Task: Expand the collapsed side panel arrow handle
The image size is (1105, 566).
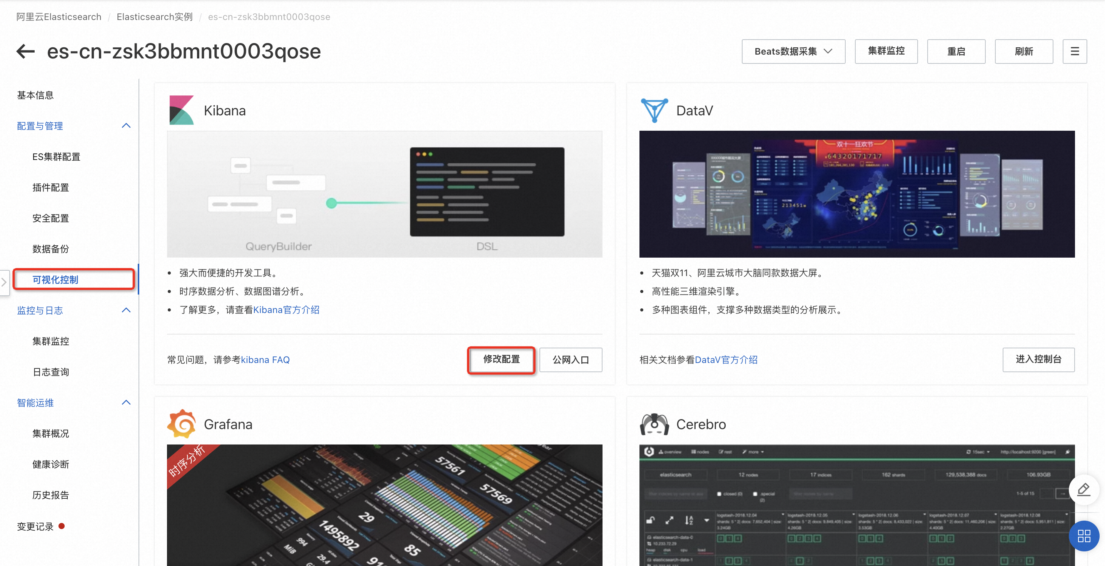Action: point(4,282)
